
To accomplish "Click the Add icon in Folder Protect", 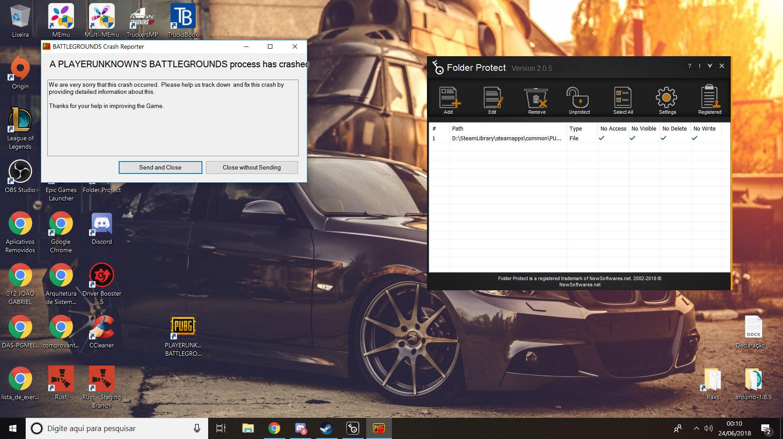I will pos(449,98).
